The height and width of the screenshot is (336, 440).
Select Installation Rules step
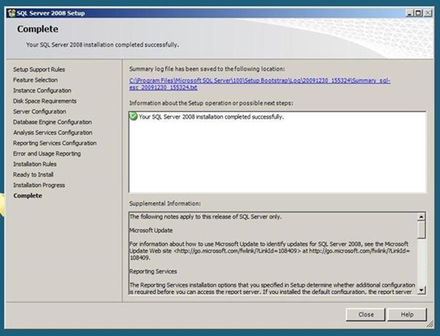pyautogui.click(x=35, y=164)
